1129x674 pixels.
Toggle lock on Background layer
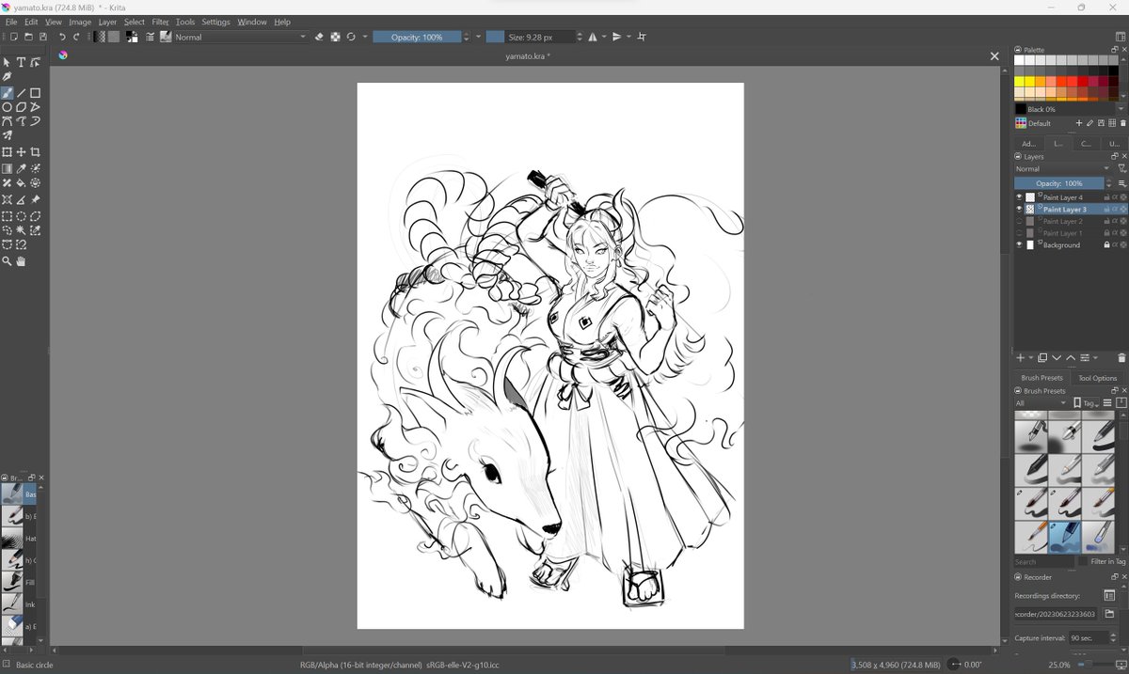1106,244
